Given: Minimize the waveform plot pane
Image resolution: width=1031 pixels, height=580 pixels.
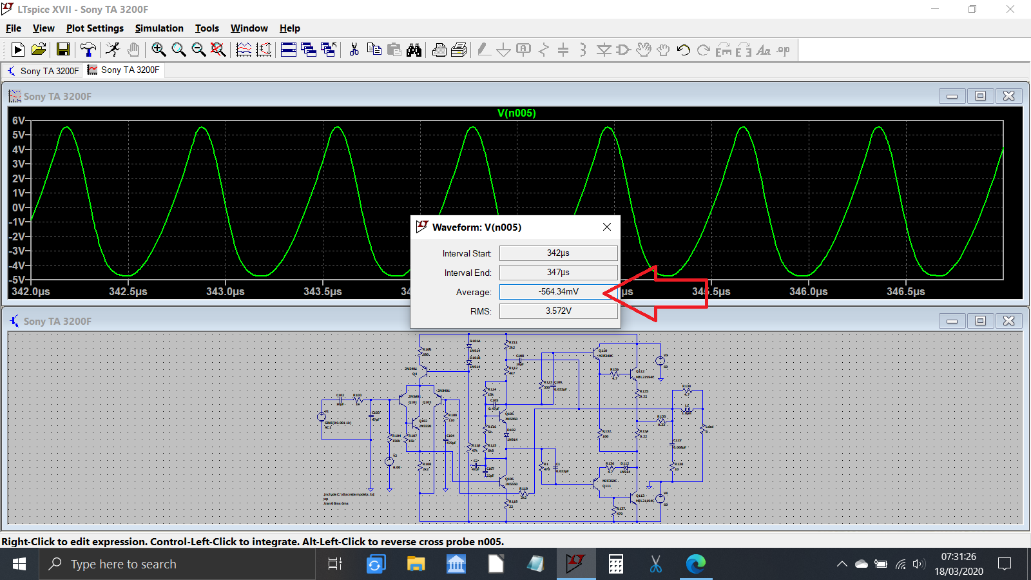Looking at the screenshot, I should [952, 96].
